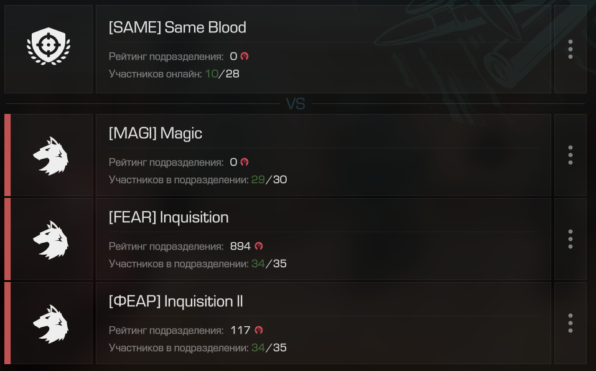The image size is (596, 371).
Task: Open three-dot menu for [FEAR] Inquisition
Action: pyautogui.click(x=570, y=239)
